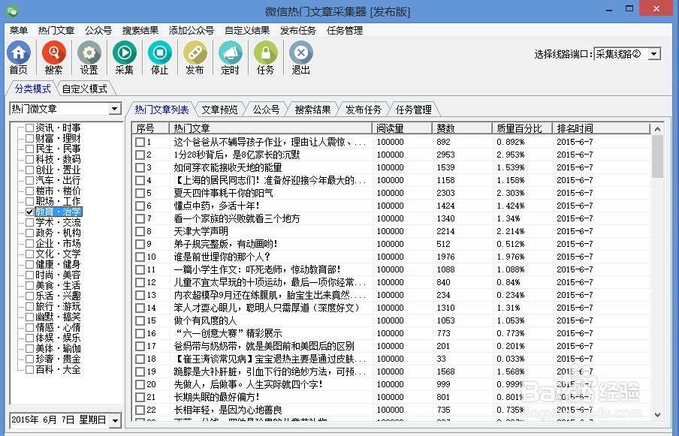Switch to the 公众号 content tab

pyautogui.click(x=267, y=110)
